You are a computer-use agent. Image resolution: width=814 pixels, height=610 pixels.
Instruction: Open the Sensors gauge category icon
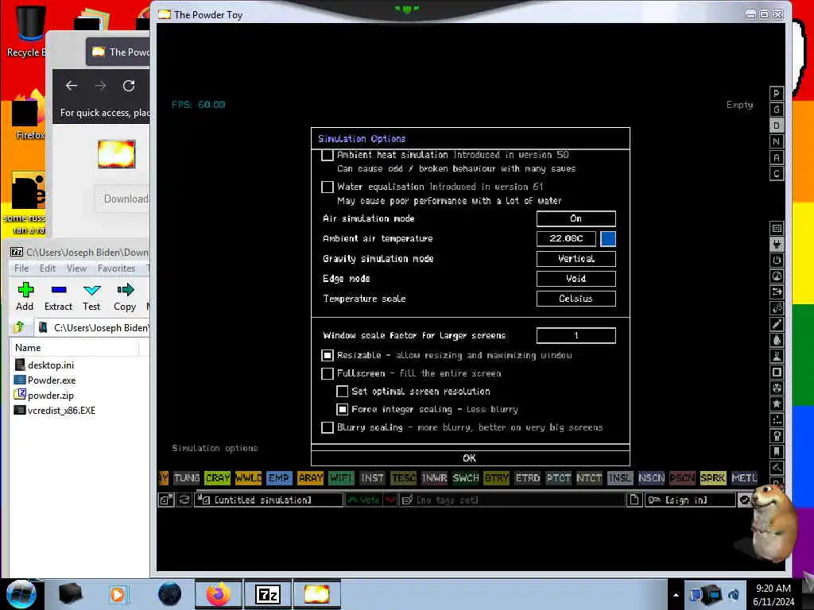777,276
